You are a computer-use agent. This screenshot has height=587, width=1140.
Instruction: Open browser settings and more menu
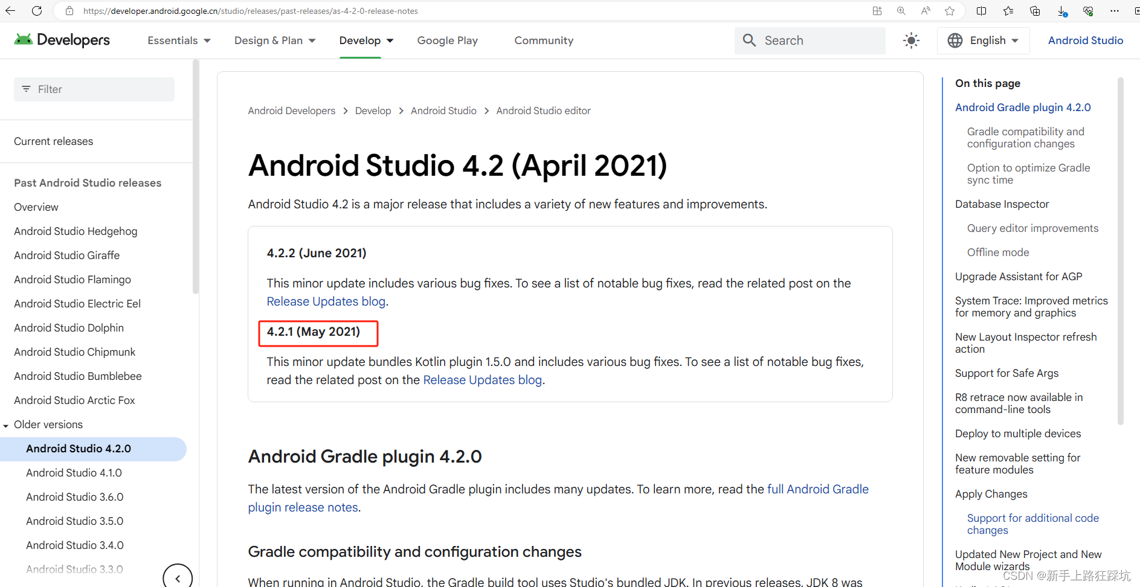[1115, 11]
